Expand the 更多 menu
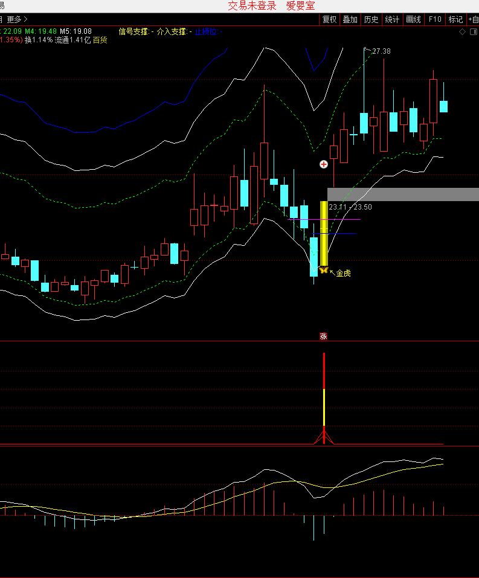 (18, 19)
